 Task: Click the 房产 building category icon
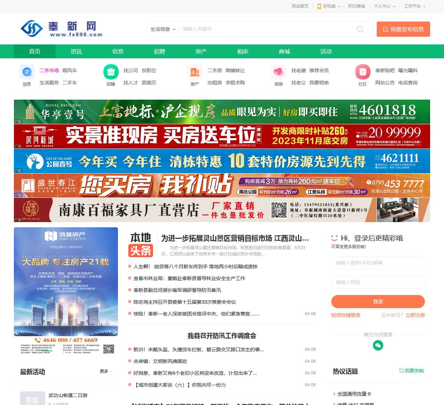[x=194, y=72]
